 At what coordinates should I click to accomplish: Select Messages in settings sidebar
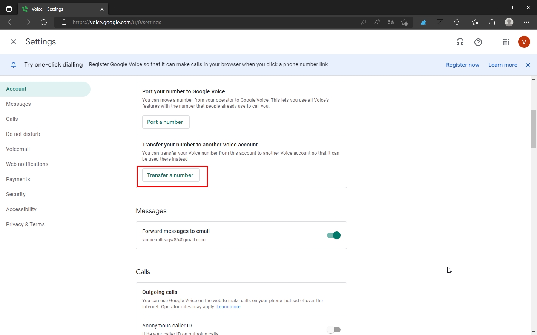click(18, 104)
